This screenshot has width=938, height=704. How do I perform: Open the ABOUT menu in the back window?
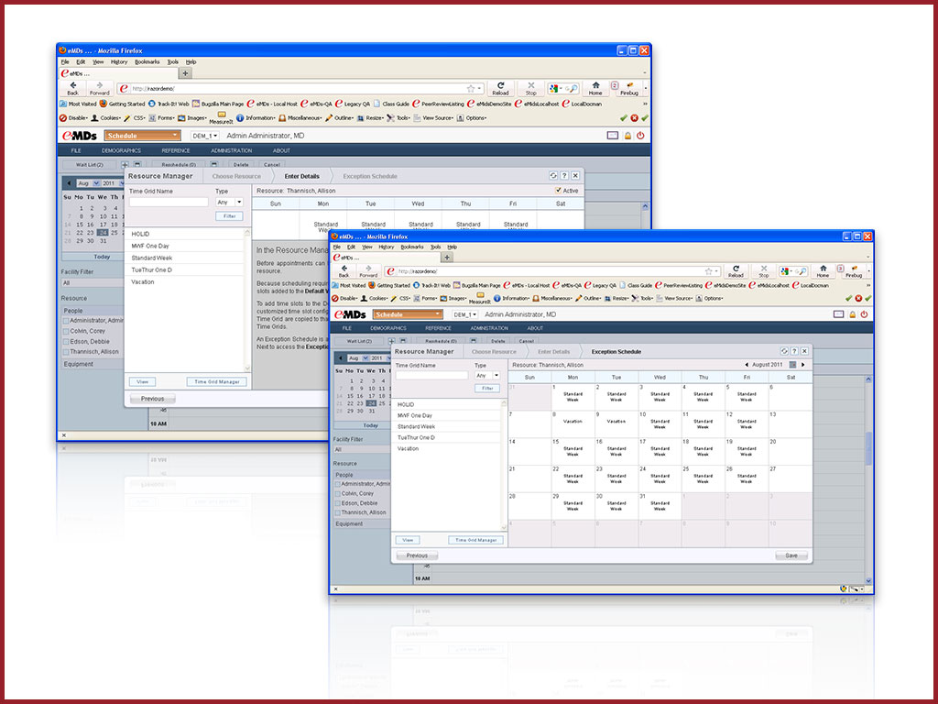281,151
